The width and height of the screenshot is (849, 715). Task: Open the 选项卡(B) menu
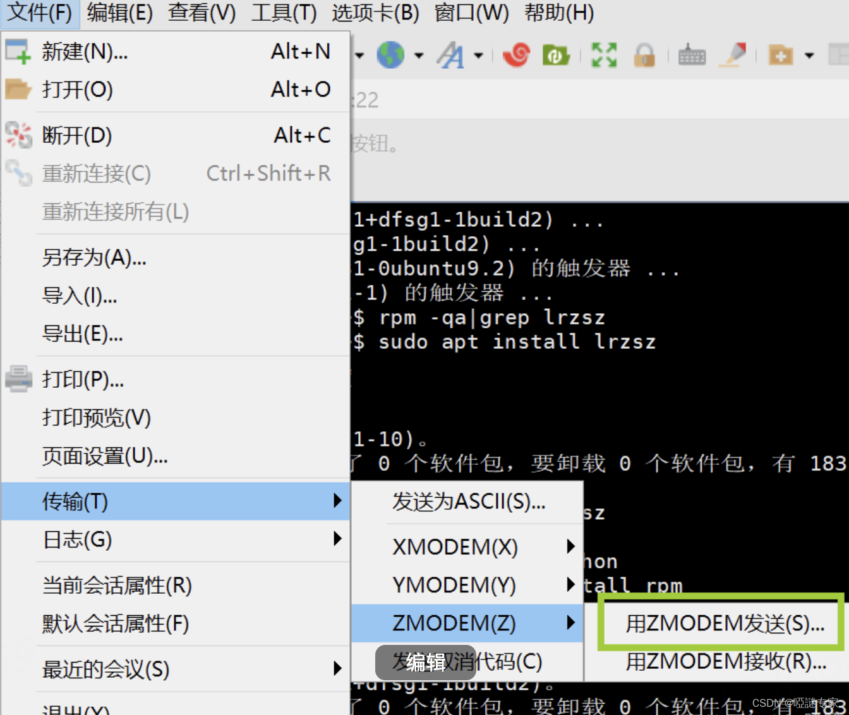(x=375, y=13)
